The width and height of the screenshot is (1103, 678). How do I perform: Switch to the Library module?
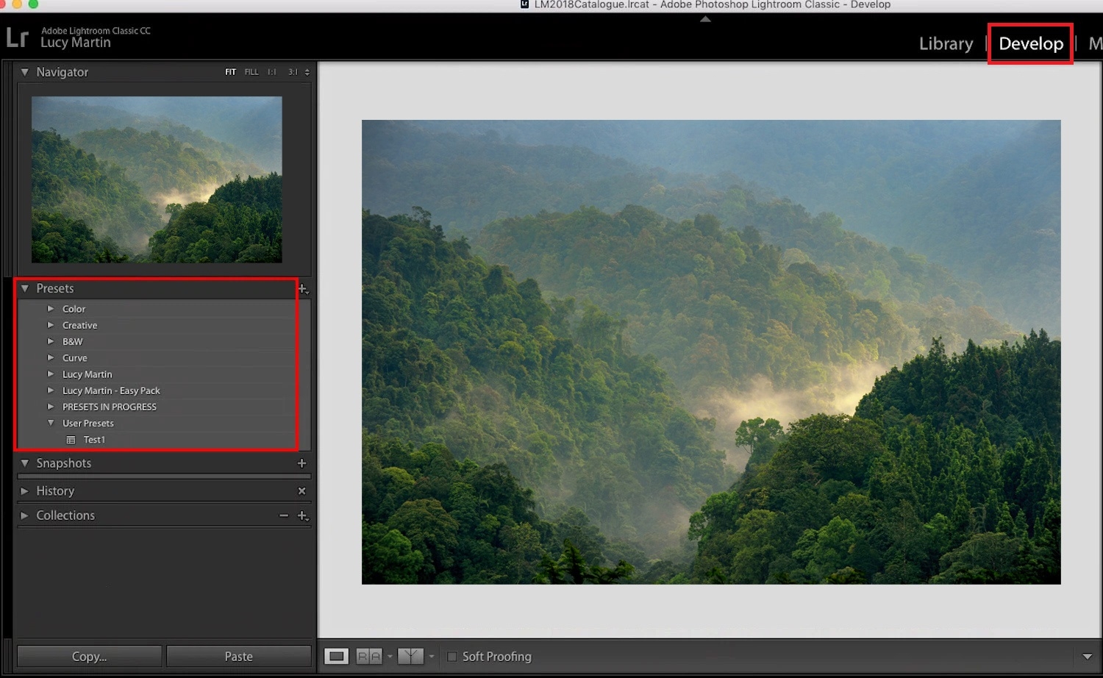pyautogui.click(x=946, y=43)
